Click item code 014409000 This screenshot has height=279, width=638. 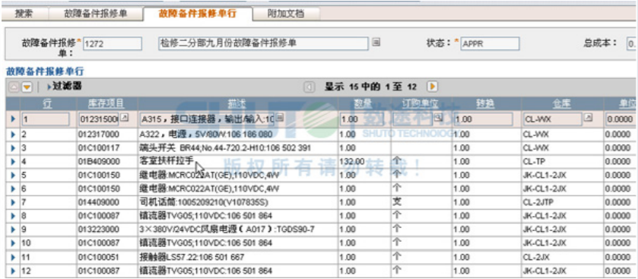coord(99,202)
